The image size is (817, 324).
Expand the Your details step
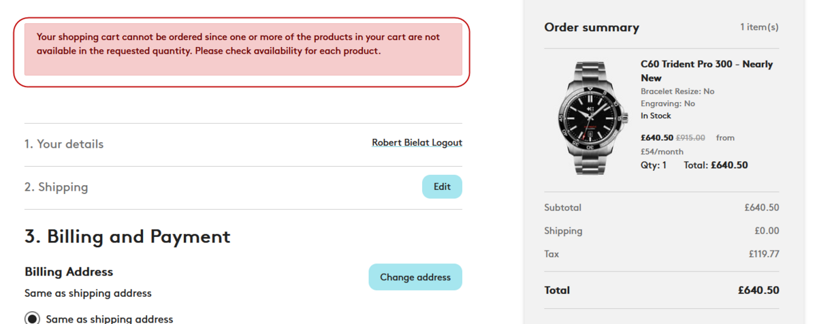(64, 144)
